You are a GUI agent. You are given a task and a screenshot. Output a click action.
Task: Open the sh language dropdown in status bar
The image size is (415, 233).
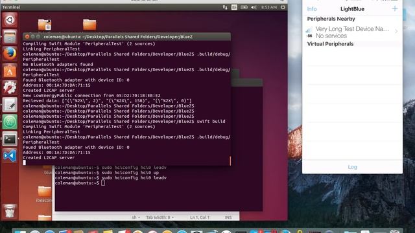[x=136, y=217]
